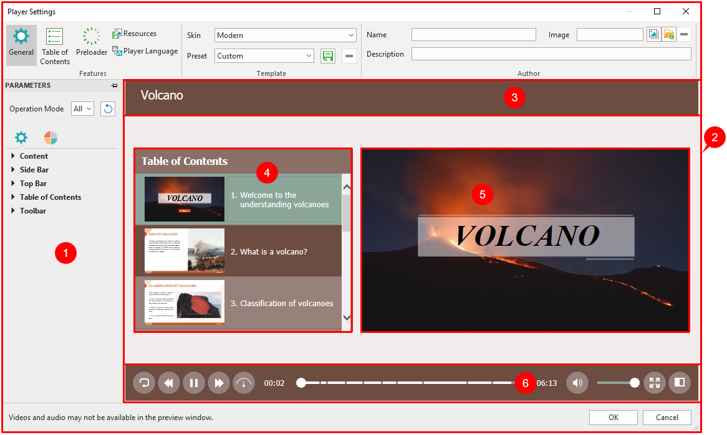This screenshot has width=727, height=435.
Task: Open Resources settings
Action: [x=135, y=34]
